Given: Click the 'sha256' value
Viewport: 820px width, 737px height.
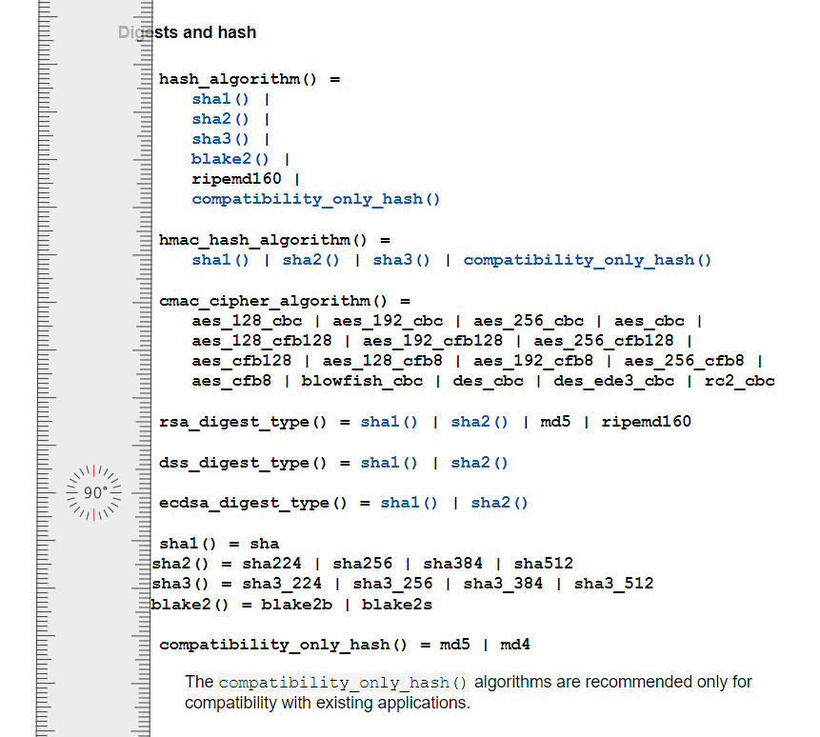Looking at the screenshot, I should point(363,564).
